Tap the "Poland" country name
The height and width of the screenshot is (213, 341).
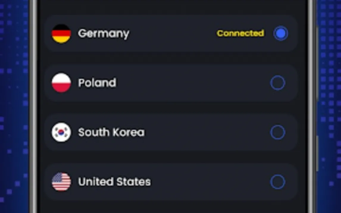tap(97, 83)
